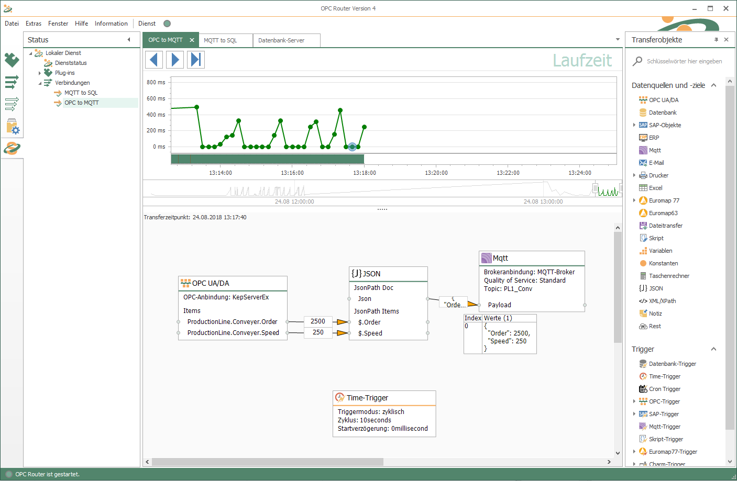The height and width of the screenshot is (481, 737).
Task: Collapse the Status panel arrow
Action: tap(129, 40)
